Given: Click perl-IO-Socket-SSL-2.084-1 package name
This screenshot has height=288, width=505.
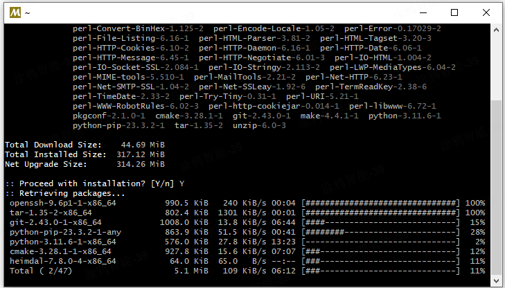Looking at the screenshot, I should coord(136,67).
